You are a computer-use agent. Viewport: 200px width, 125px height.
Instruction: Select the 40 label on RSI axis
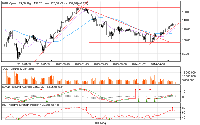coord(183,117)
